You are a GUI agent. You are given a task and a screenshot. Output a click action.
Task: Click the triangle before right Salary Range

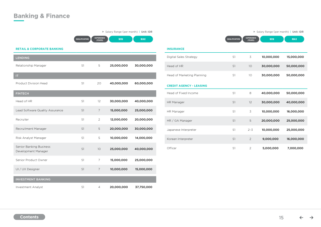(x=254, y=32)
